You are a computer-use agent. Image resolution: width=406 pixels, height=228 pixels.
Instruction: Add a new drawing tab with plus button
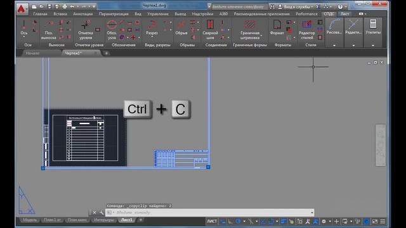click(x=107, y=53)
